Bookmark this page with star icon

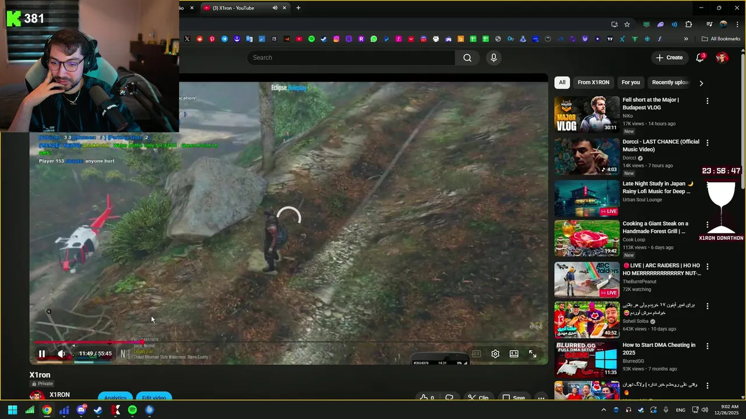pyautogui.click(x=627, y=24)
